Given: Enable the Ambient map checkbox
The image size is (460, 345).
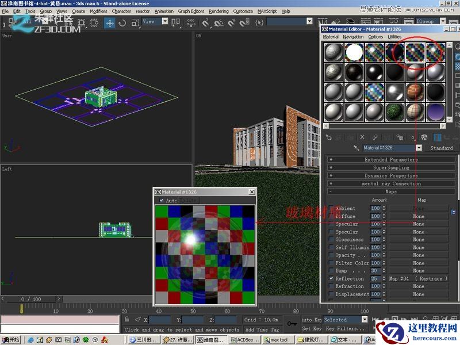Looking at the screenshot, I should [332, 208].
